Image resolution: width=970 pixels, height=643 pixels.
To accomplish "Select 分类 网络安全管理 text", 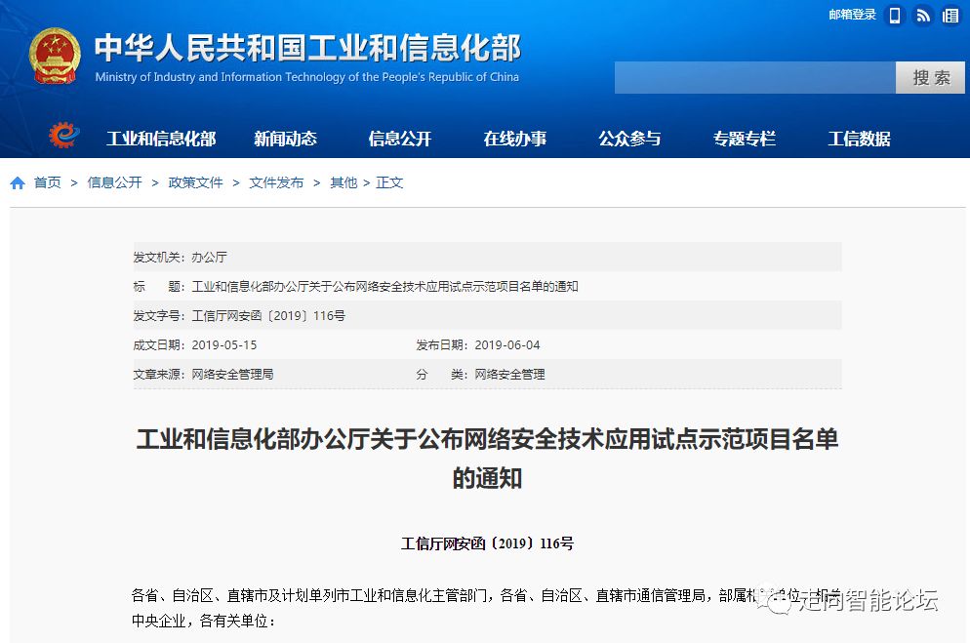I will click(x=481, y=374).
